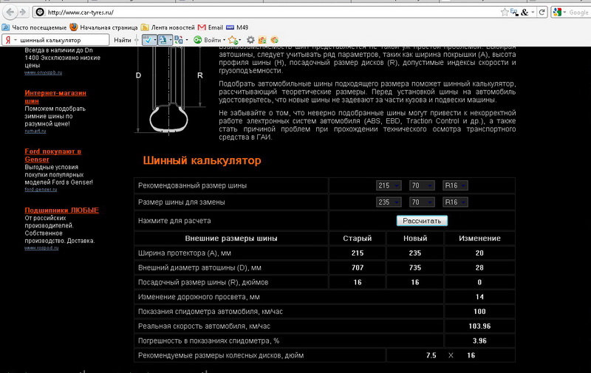Image resolution: width=591 pixels, height=373 pixels.
Task: Click the ground clearance change value 14
Action: (x=479, y=297)
